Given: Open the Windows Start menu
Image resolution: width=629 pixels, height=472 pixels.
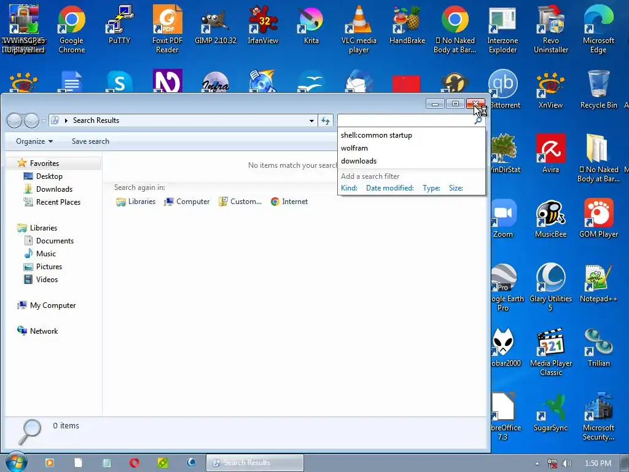Looking at the screenshot, I should pos(15,463).
